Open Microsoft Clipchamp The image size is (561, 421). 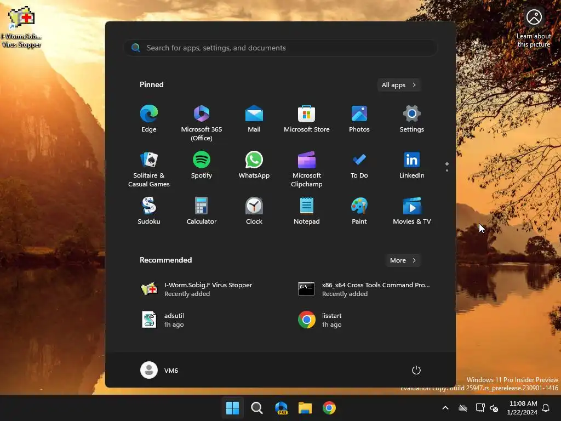(307, 169)
